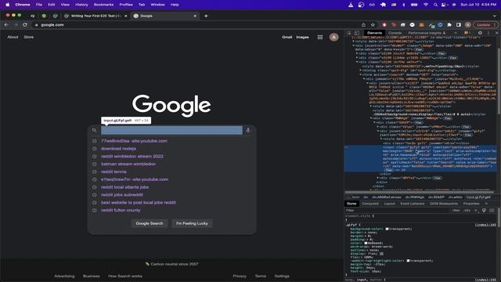
Task: Click the -webkit-tap-highlight-color swatch
Action: click(x=408, y=261)
